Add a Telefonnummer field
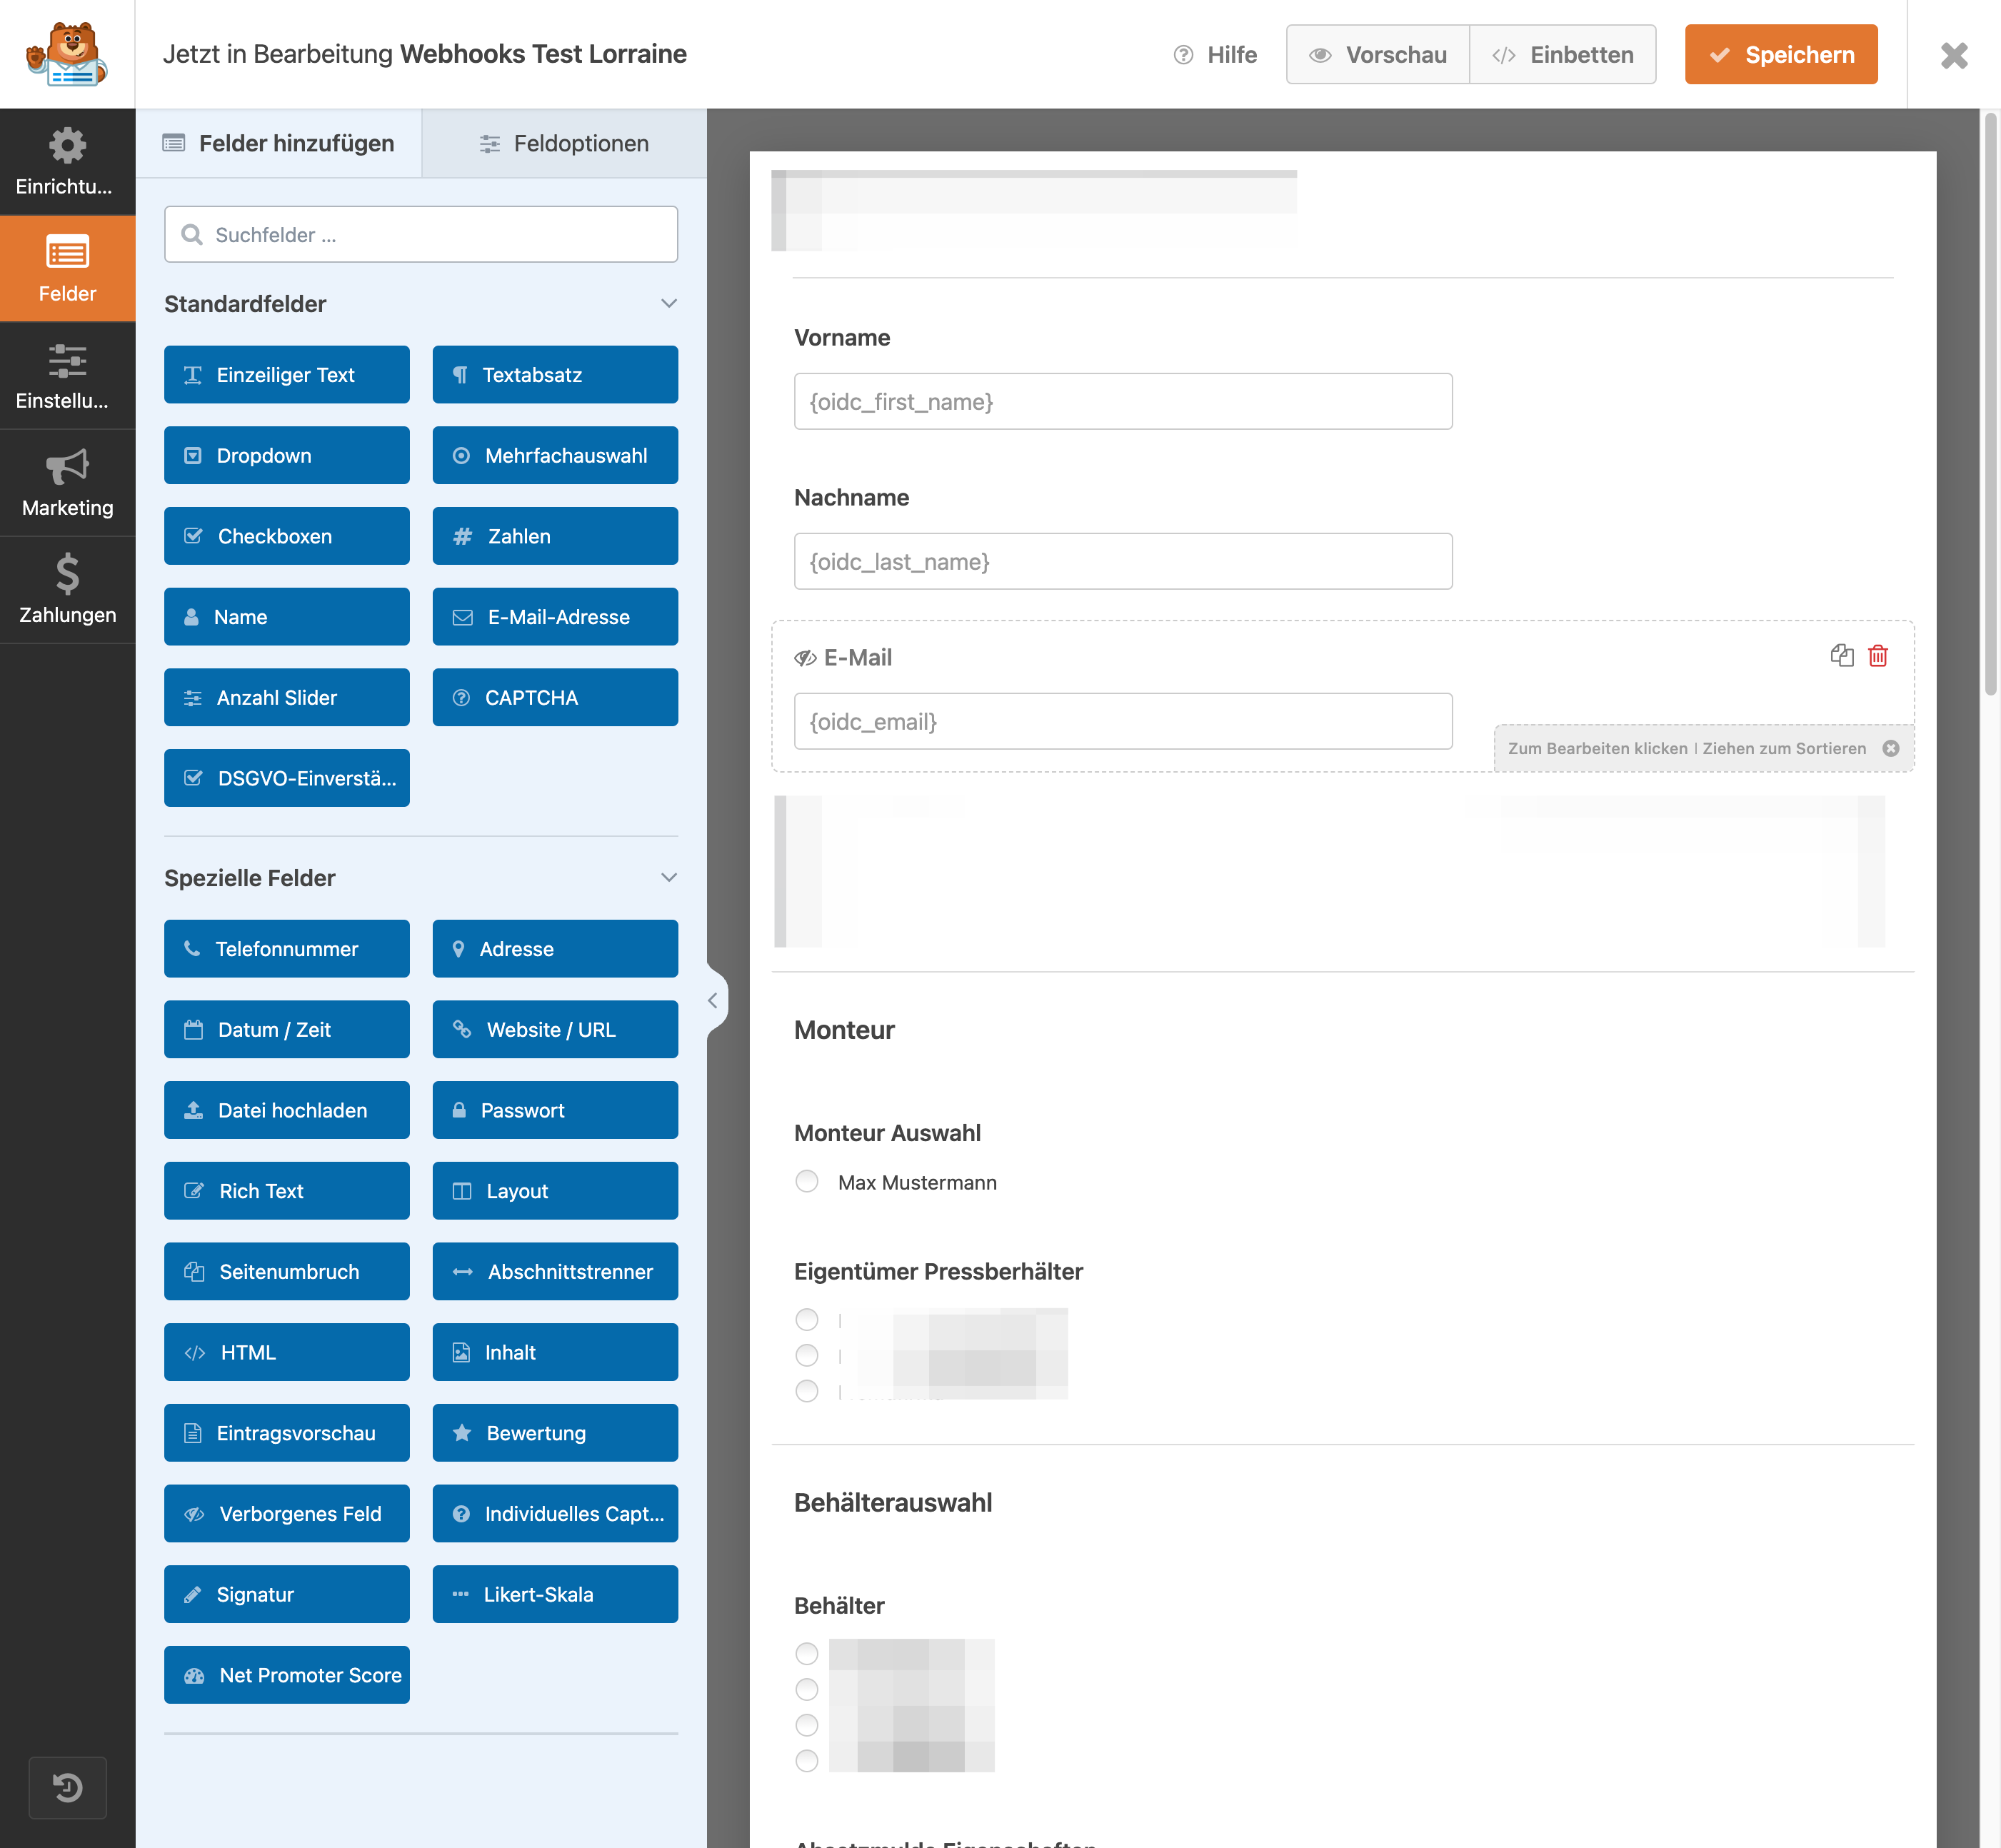The width and height of the screenshot is (2001, 1848). click(287, 949)
